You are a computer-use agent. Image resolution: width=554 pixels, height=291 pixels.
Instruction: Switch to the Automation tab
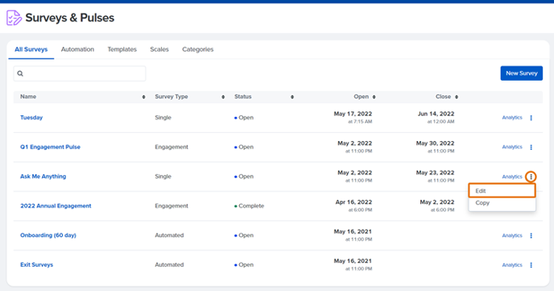(x=77, y=49)
